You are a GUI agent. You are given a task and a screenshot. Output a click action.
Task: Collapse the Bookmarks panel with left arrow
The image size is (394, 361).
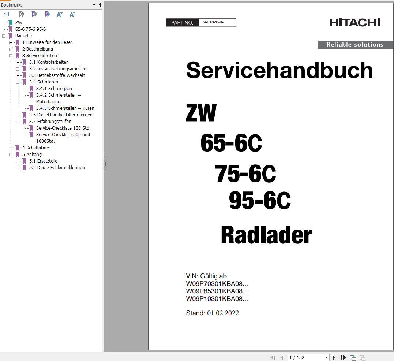[100, 5]
